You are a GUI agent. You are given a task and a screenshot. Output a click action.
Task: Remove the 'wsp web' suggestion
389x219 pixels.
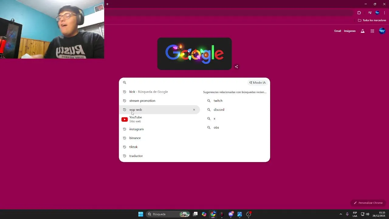pyautogui.click(x=194, y=109)
